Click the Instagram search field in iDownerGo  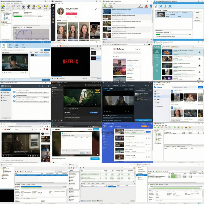click(127, 53)
